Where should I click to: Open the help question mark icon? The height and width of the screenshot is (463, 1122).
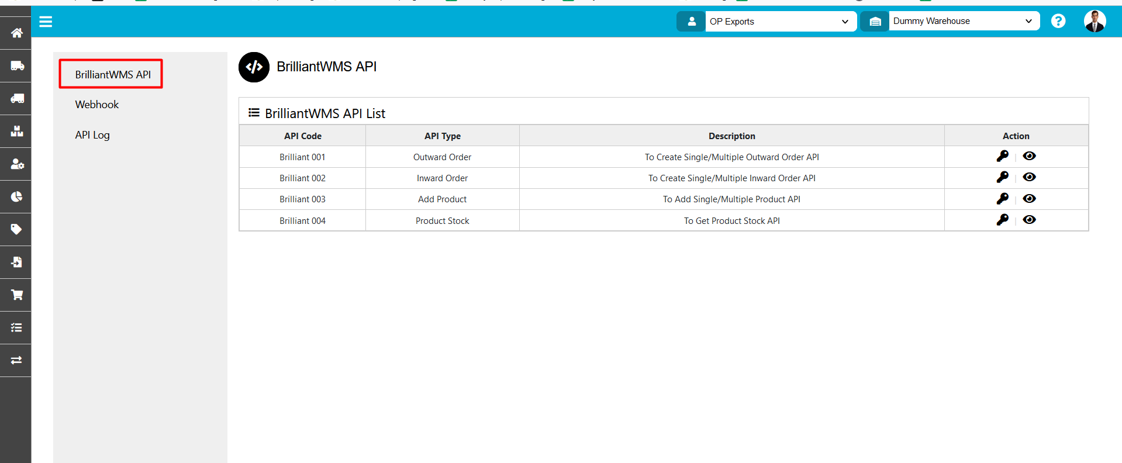(1058, 21)
